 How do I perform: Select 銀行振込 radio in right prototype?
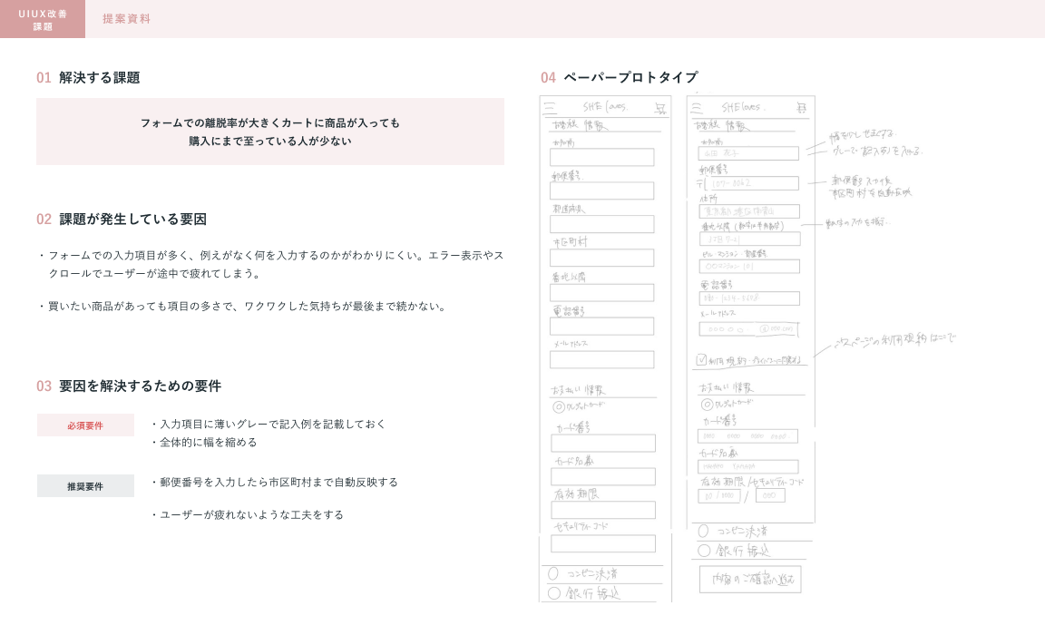[x=704, y=551]
